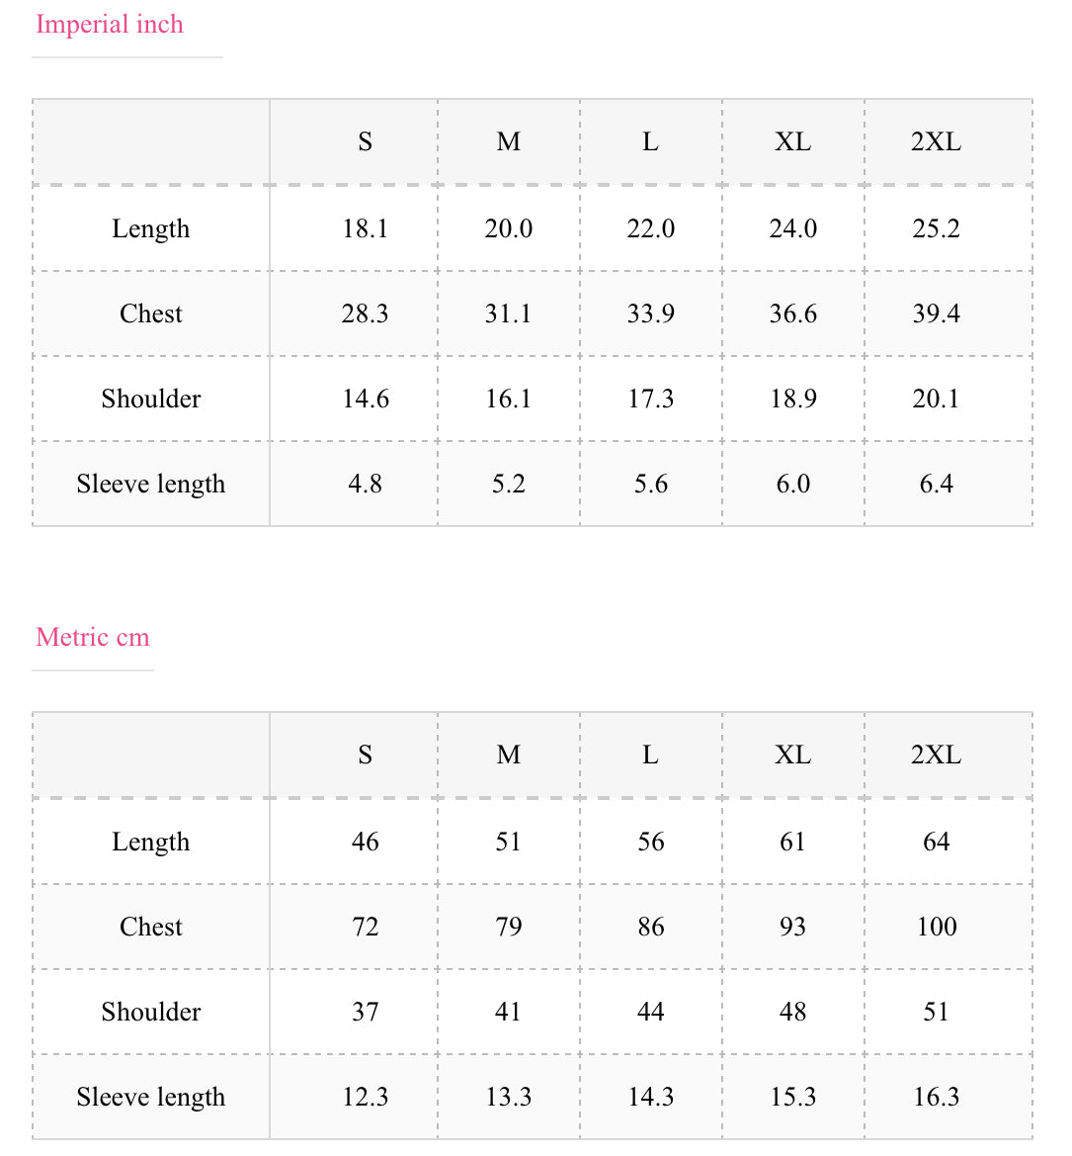Select the 17.3 shoulder value for size L

(x=650, y=400)
